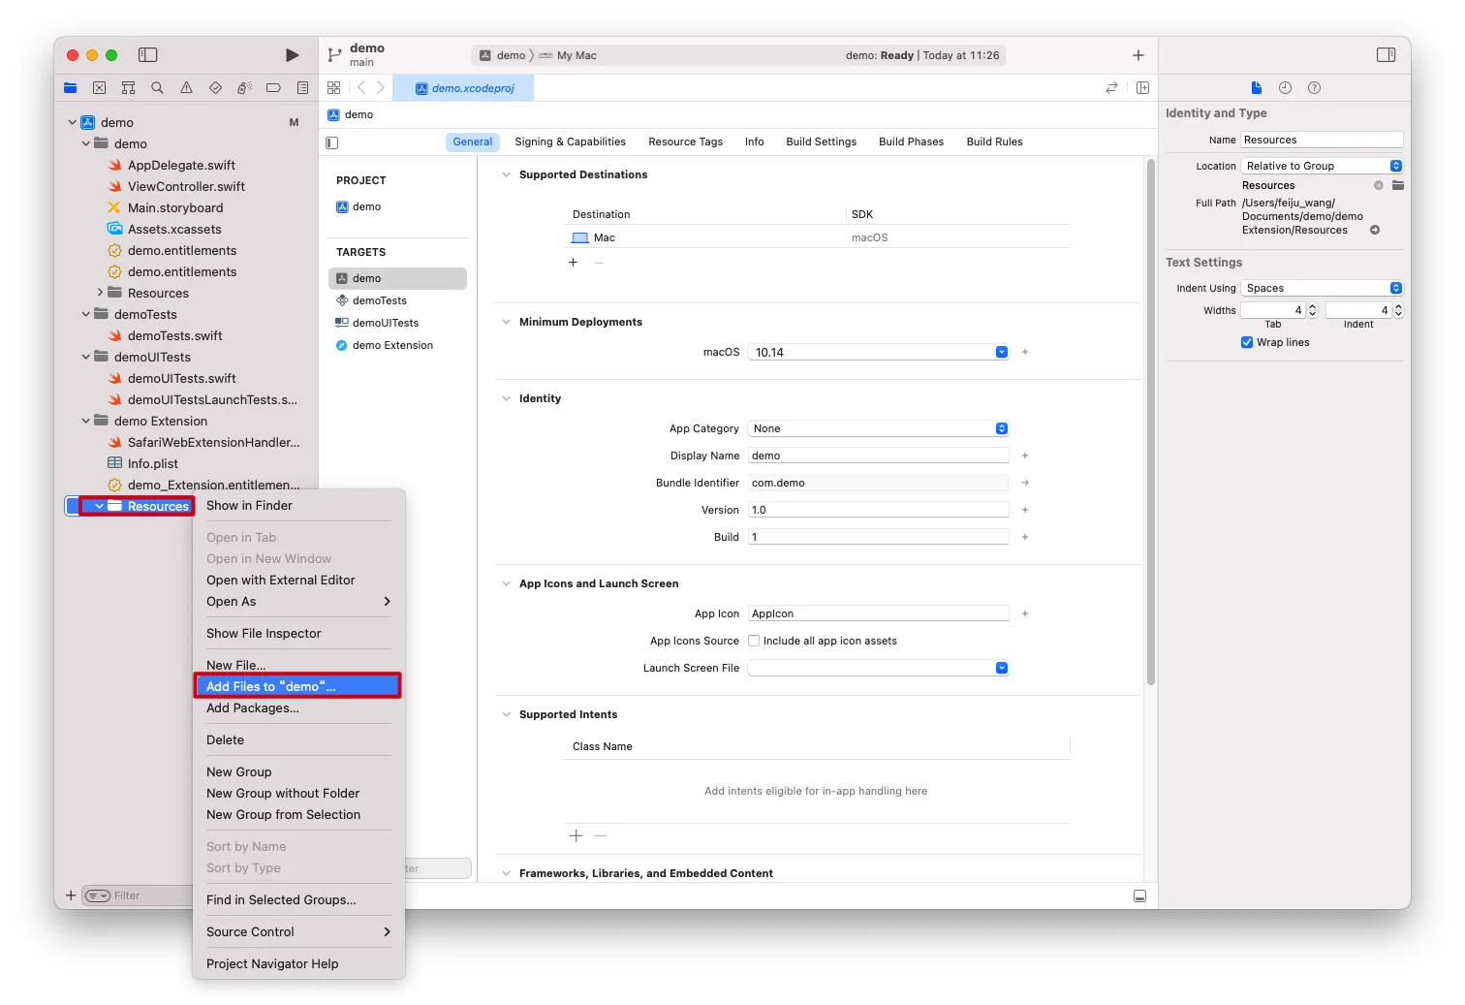Select Assets.xcassets in the navigator
1465x1005 pixels.
[x=174, y=229]
